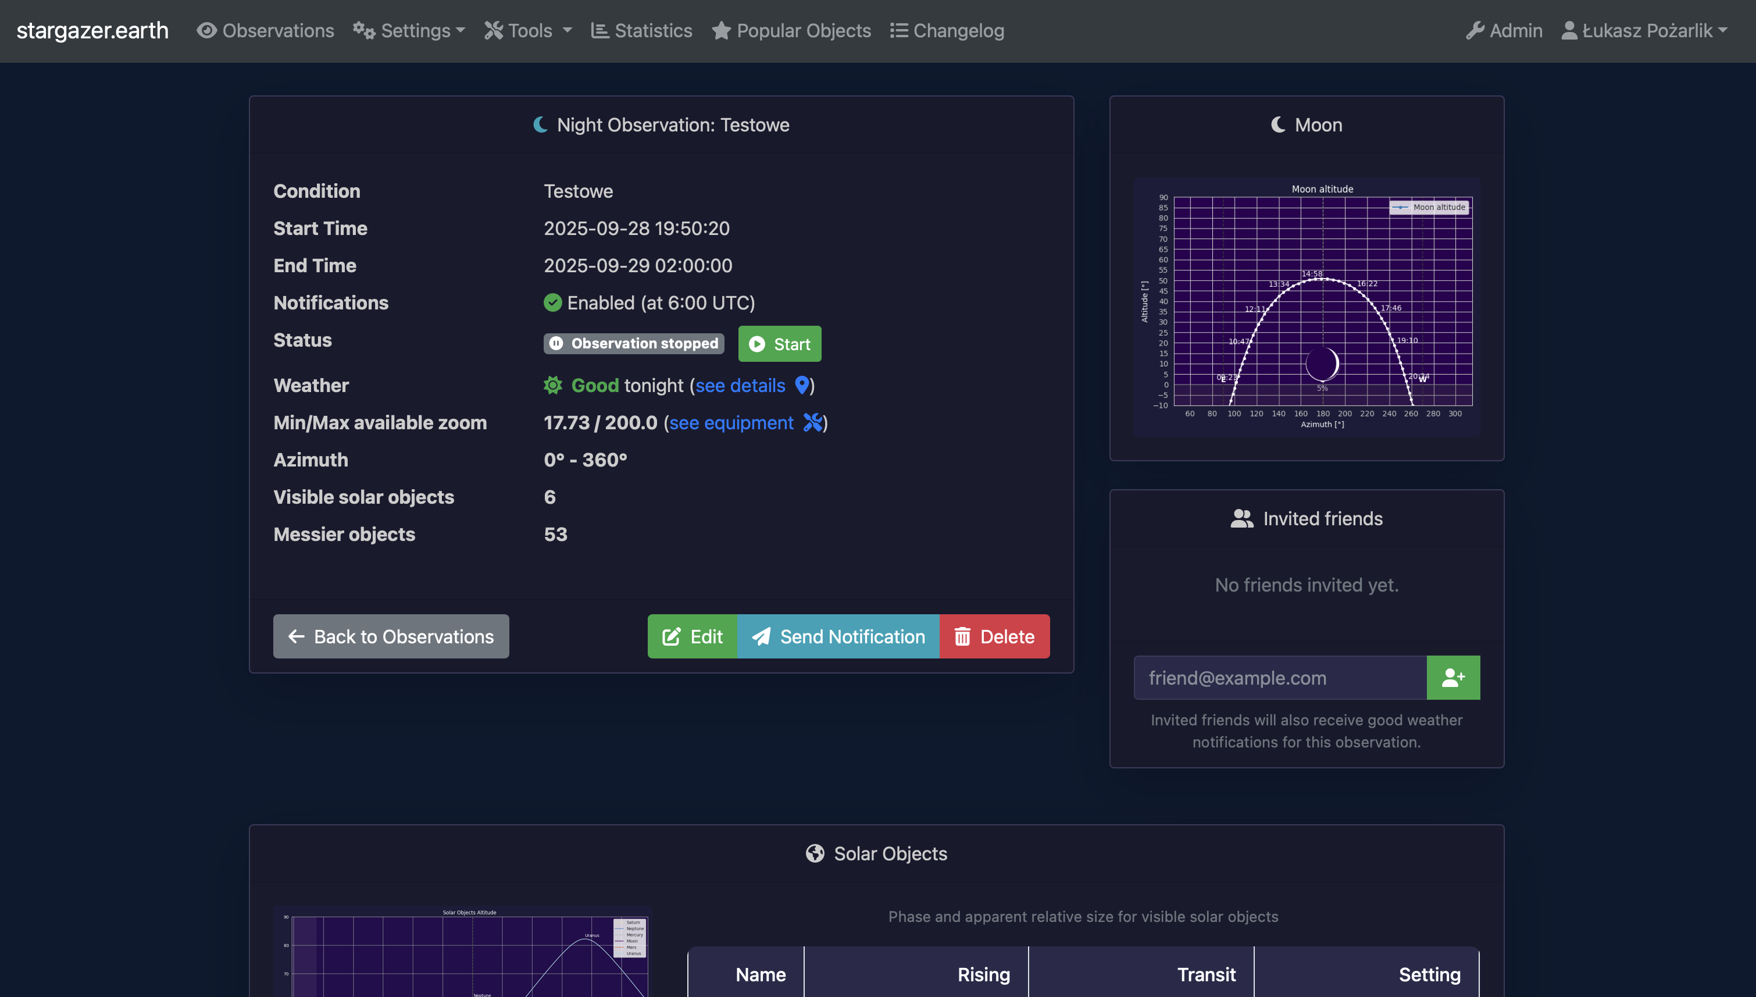Click the globe icon next to Solar Objects
This screenshot has height=997, width=1756.
815,853
